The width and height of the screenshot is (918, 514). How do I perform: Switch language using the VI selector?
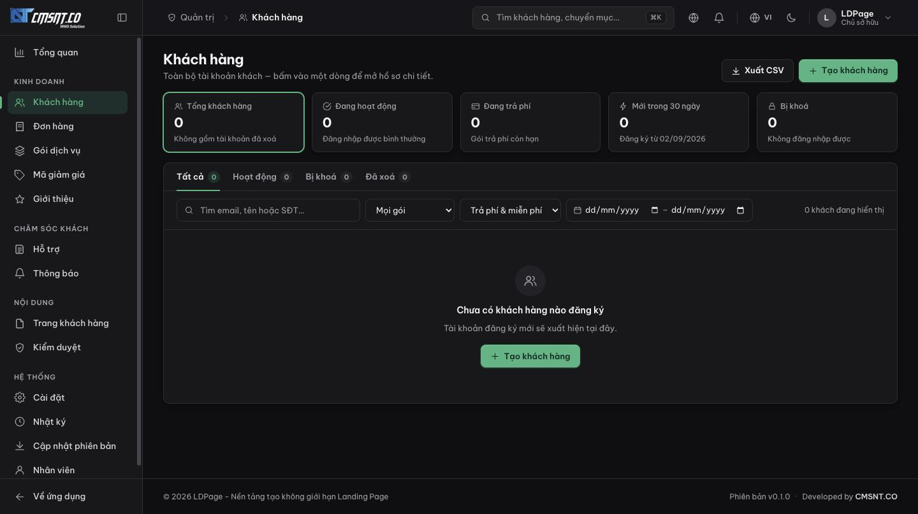pyautogui.click(x=761, y=18)
